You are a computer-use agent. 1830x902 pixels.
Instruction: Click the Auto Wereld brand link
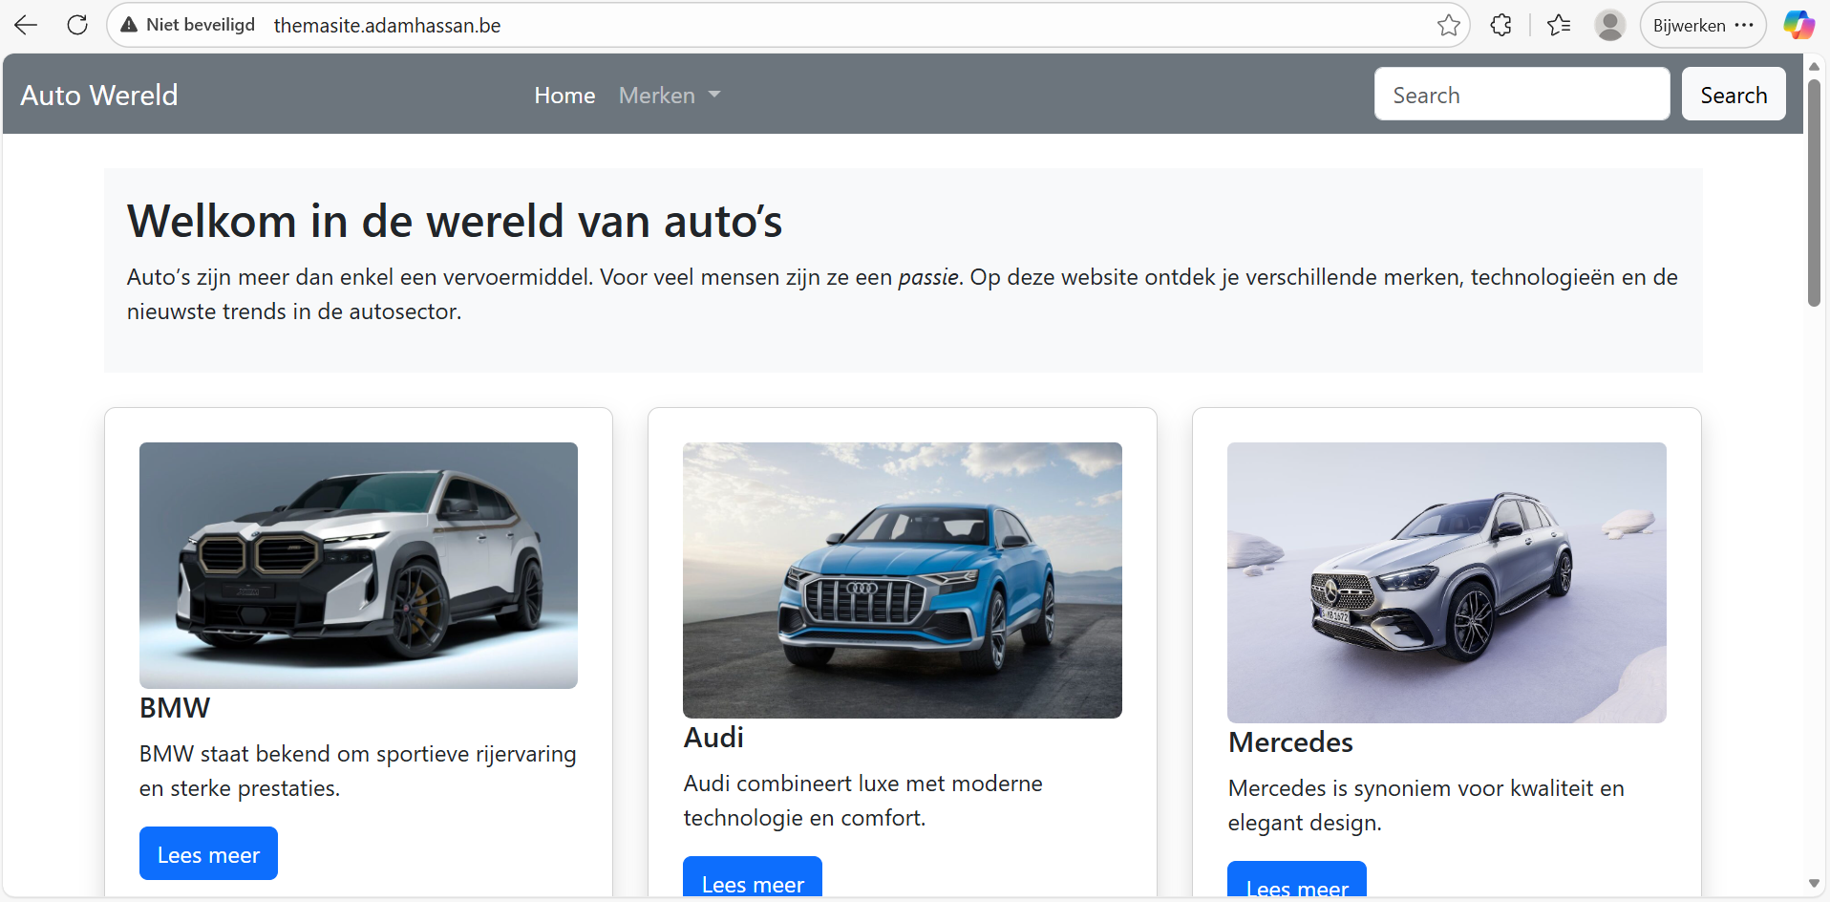click(x=99, y=96)
